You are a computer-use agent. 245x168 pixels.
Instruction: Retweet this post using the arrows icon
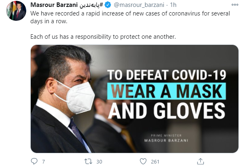(x=88, y=161)
